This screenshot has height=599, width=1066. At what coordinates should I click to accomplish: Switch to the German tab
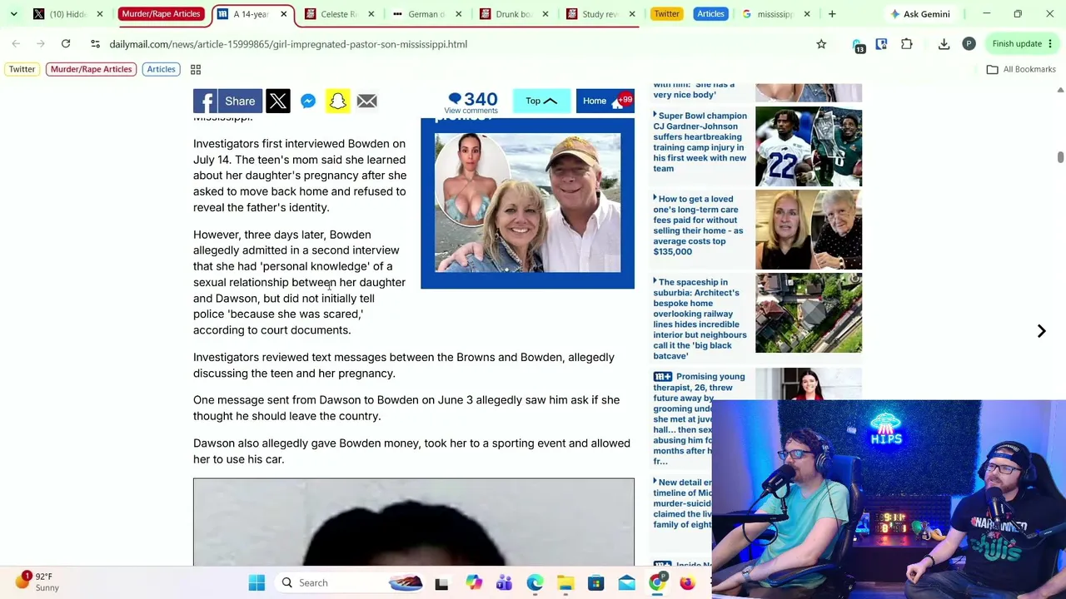tap(426, 14)
